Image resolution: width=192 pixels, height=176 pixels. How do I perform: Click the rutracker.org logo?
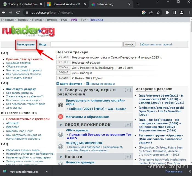28,31
